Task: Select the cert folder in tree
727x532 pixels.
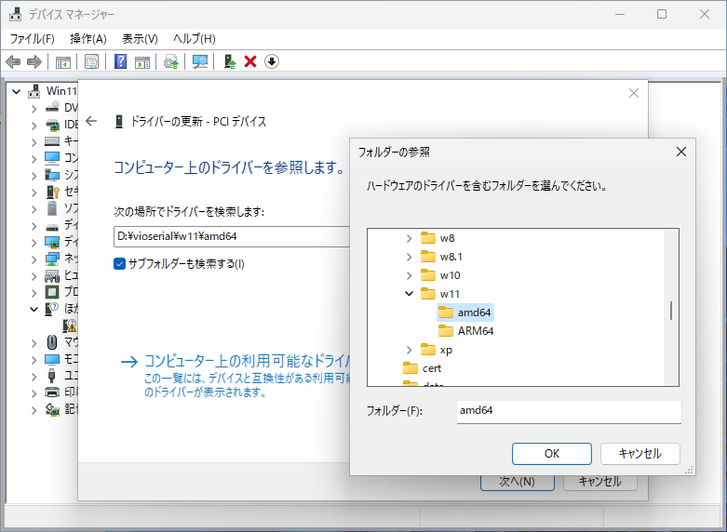Action: click(x=423, y=368)
